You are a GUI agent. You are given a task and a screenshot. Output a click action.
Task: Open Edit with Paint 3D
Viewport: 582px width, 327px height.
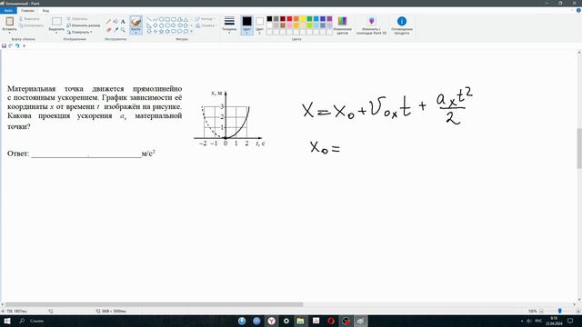[x=372, y=25]
